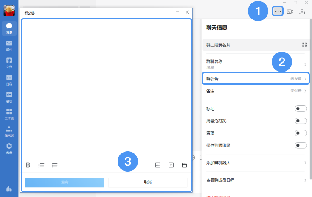Start a video call from the chat header
Image resolution: width=312 pixels, height=197 pixels.
tap(290, 11)
